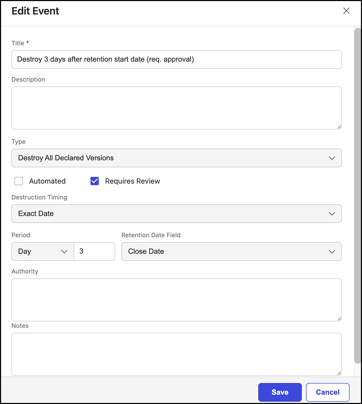Save the event changes
Viewport: 362px width, 404px height.
tap(280, 392)
